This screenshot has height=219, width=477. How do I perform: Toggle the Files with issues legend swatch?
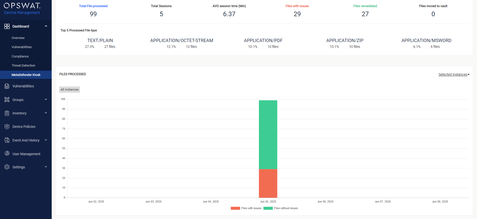[235, 208]
